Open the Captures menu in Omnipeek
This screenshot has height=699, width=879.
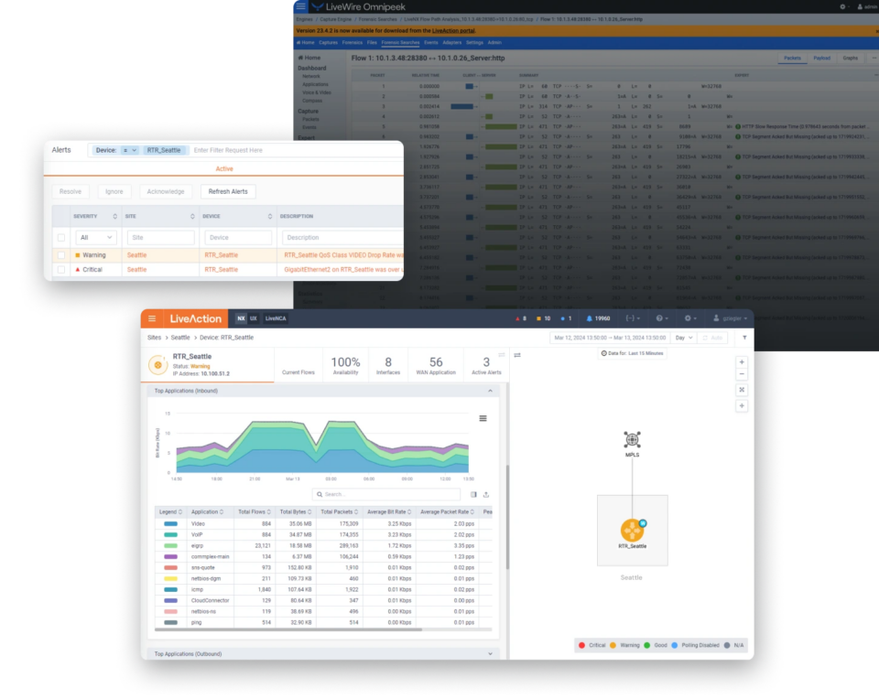[x=328, y=43]
